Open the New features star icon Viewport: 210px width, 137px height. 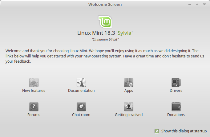tap(34, 82)
